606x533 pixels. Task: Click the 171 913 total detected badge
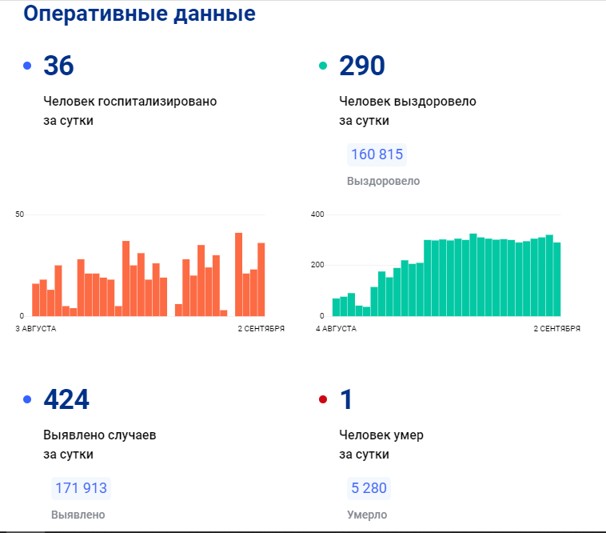[82, 488]
